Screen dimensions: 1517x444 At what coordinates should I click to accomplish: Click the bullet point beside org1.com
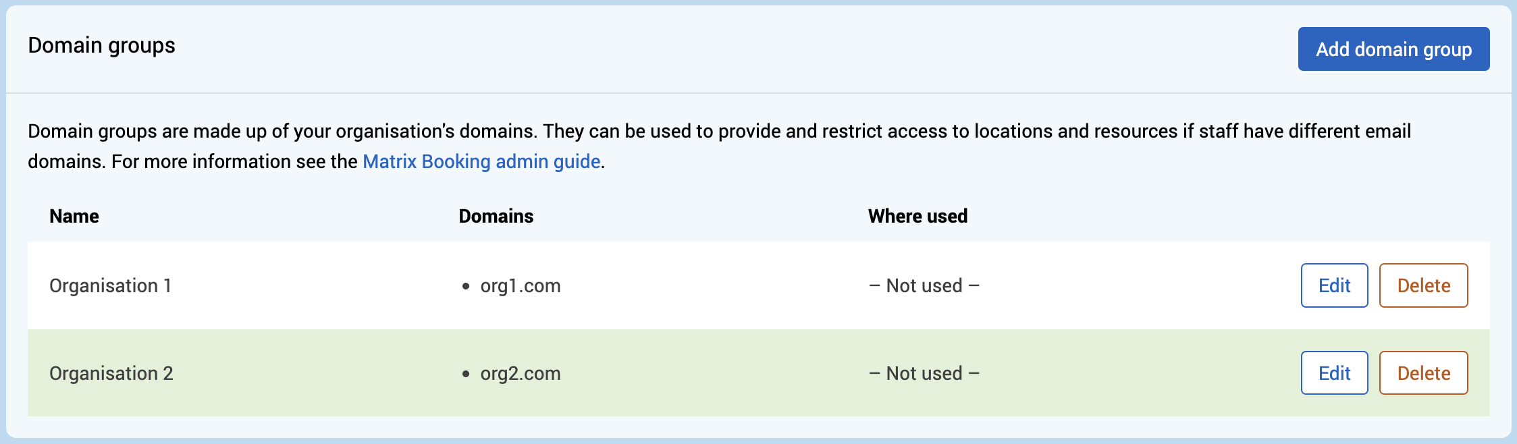pos(466,287)
